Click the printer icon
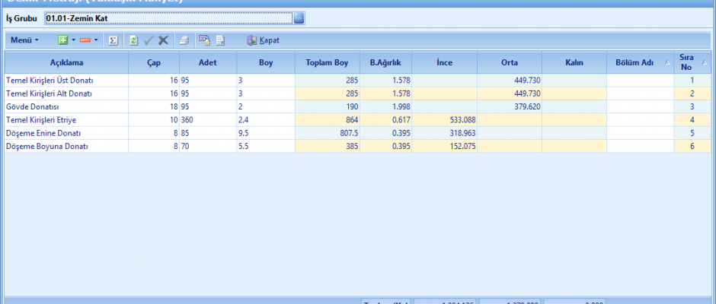 click(184, 40)
